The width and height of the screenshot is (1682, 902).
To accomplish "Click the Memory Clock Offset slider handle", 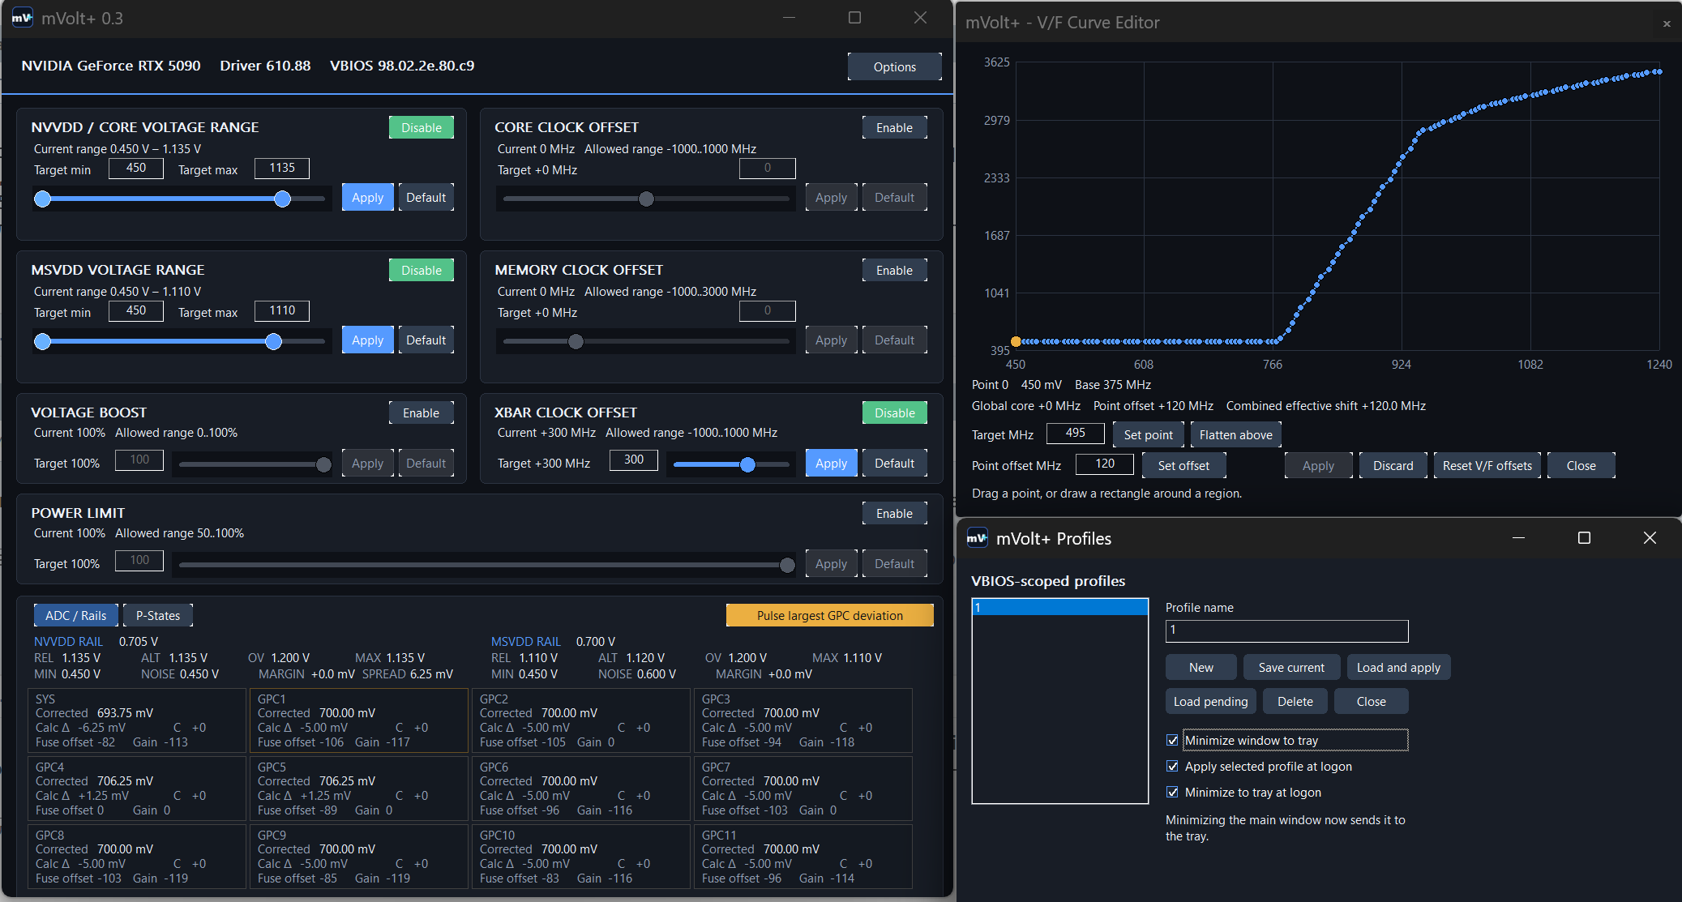I will click(576, 341).
